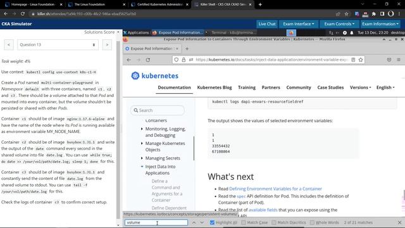
Task: Open Chrome profile avatar
Action: click(391, 14)
